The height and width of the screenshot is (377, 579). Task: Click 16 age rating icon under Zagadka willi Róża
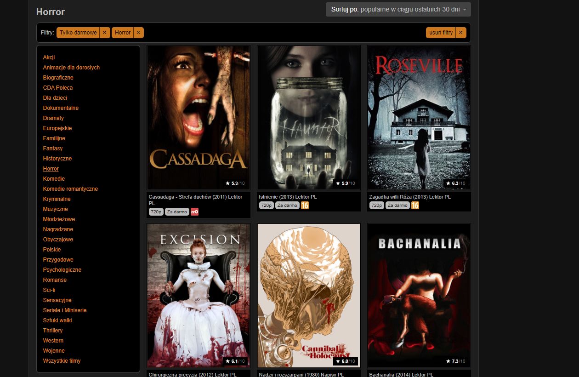pos(415,206)
